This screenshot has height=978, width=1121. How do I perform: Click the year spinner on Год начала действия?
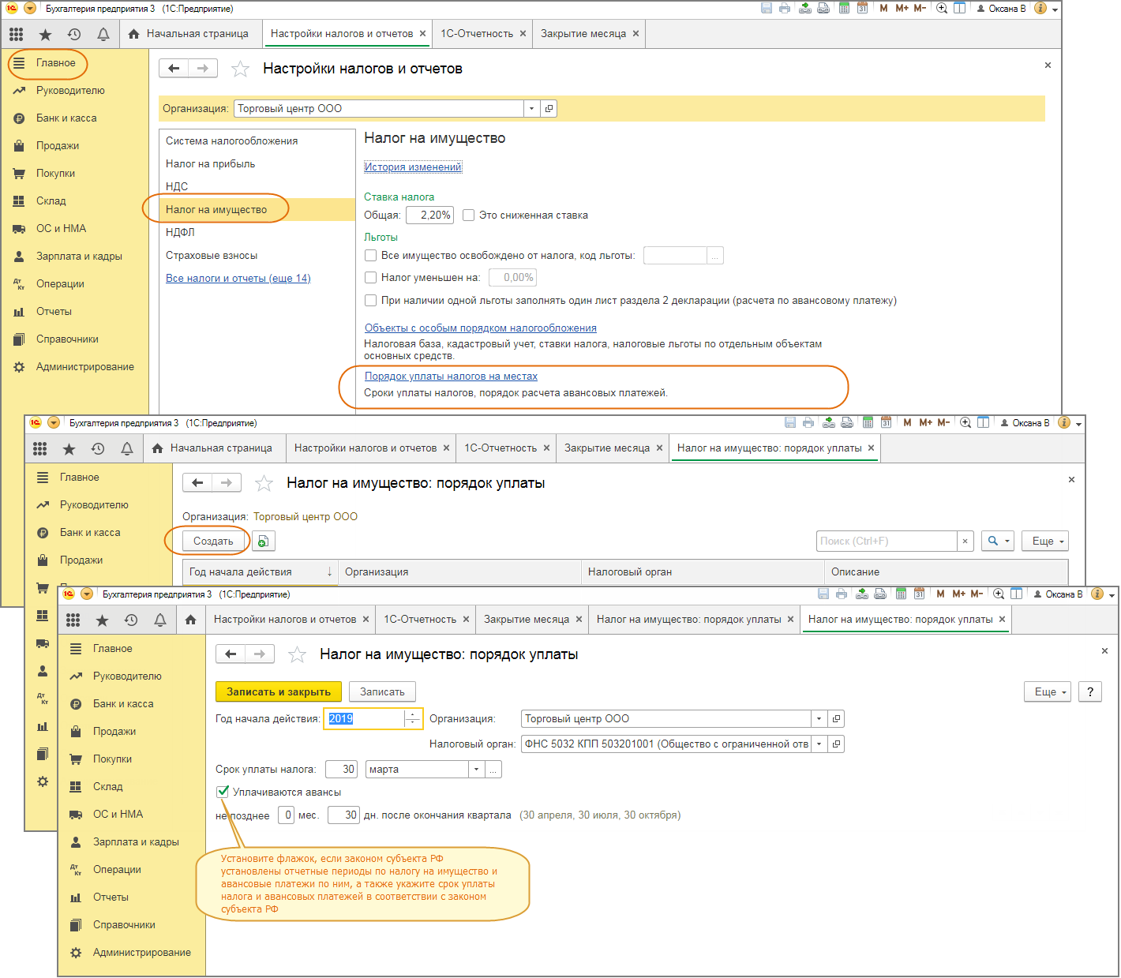(413, 719)
